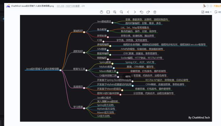
Task: Rotate the image counterclockwise
Action: coord(141,12)
